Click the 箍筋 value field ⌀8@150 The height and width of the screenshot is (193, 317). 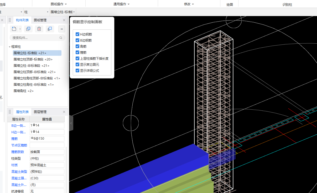pyautogui.click(x=47, y=139)
